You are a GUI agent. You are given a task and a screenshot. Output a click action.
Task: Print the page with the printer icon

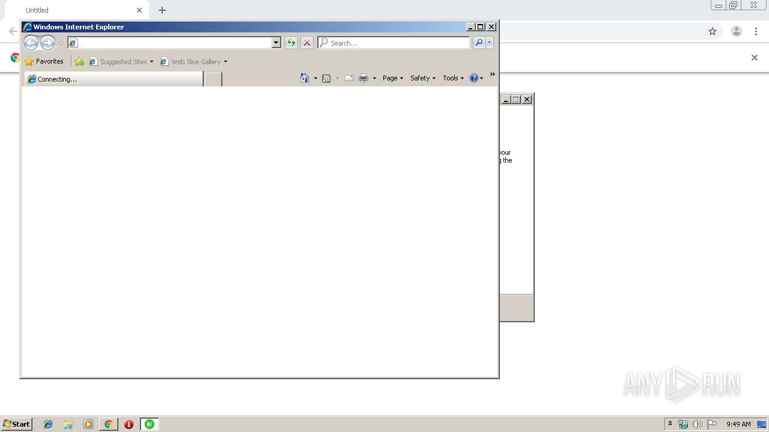[363, 78]
